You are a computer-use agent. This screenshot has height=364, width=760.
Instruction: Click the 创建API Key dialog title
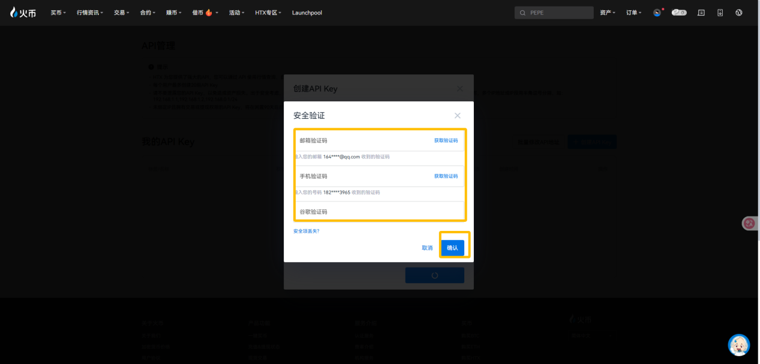click(315, 89)
